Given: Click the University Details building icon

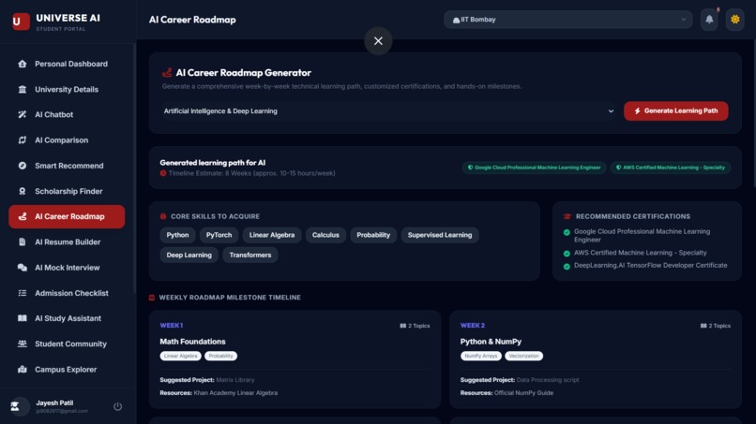Looking at the screenshot, I should point(23,89).
